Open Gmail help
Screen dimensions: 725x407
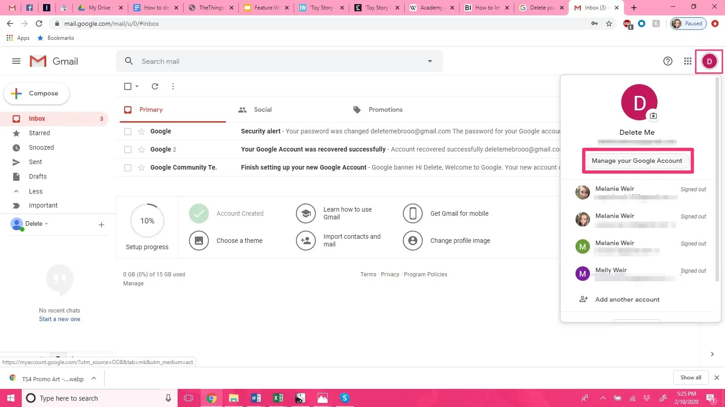tap(667, 61)
